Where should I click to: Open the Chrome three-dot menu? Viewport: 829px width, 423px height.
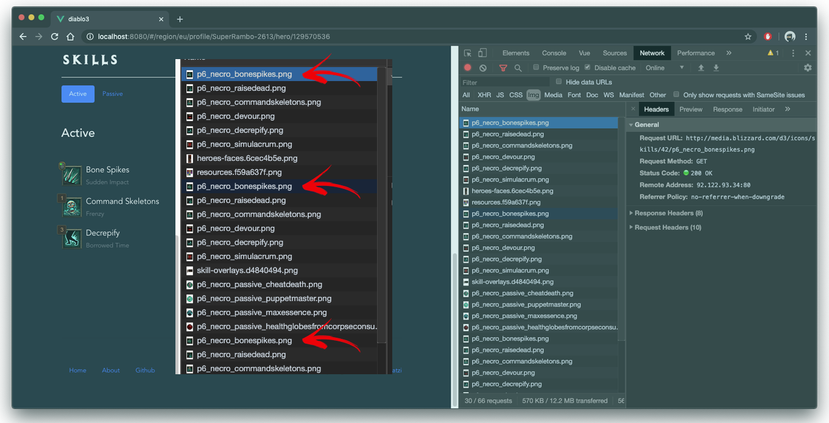pyautogui.click(x=806, y=37)
